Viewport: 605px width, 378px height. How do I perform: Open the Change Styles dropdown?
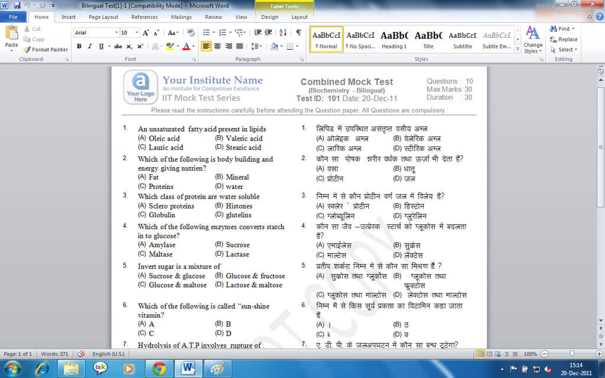[533, 40]
